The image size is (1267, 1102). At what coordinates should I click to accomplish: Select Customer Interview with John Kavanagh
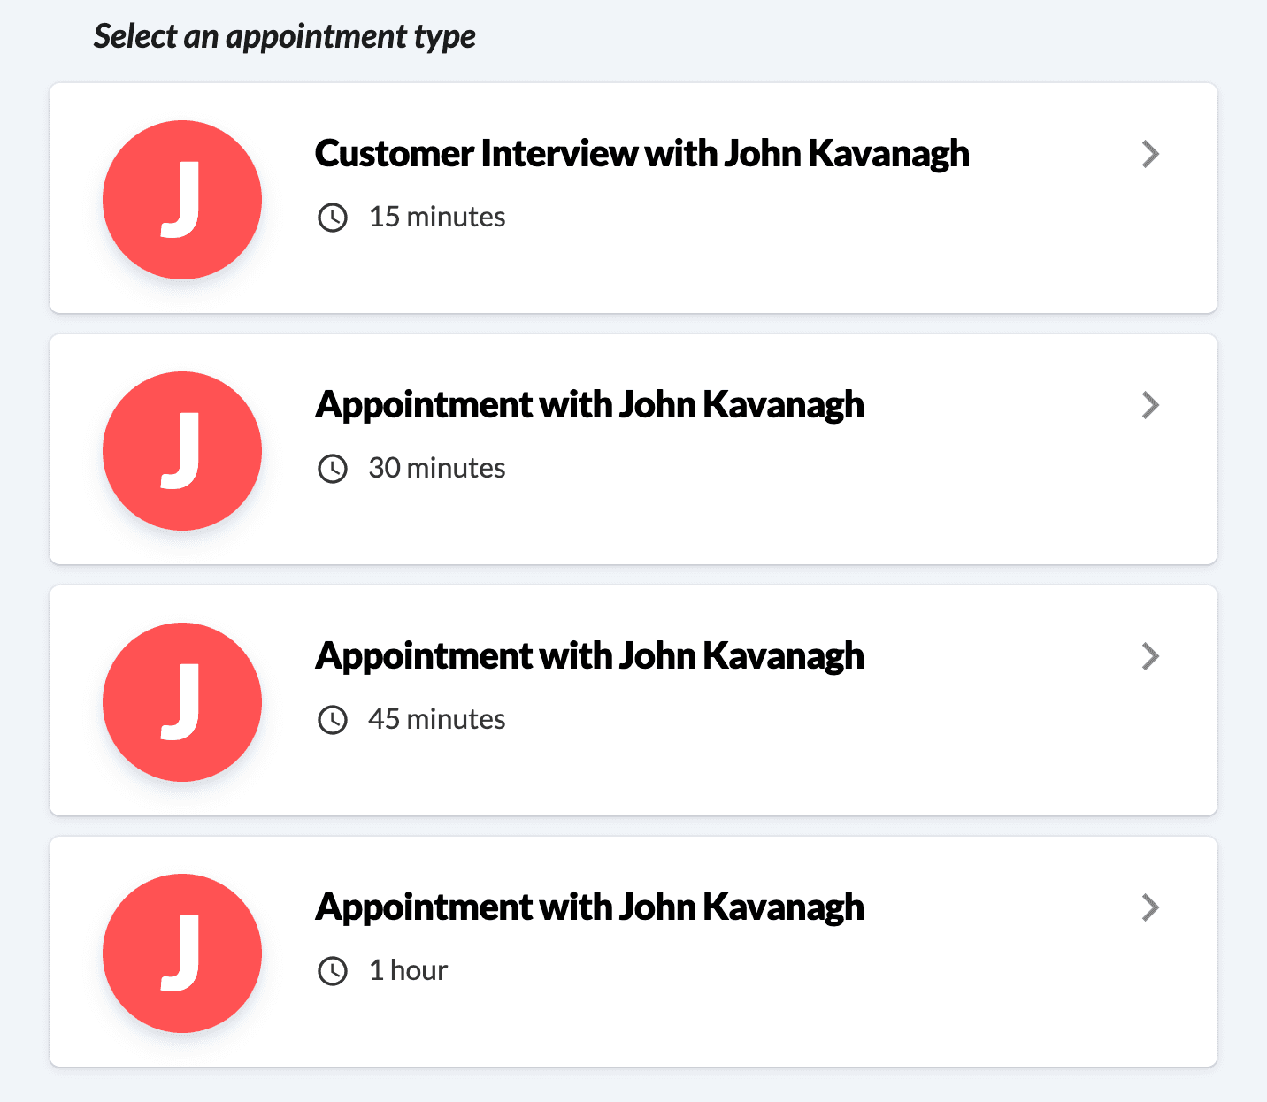click(x=643, y=153)
